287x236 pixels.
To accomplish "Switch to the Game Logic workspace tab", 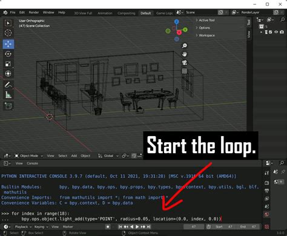I will (x=165, y=13).
